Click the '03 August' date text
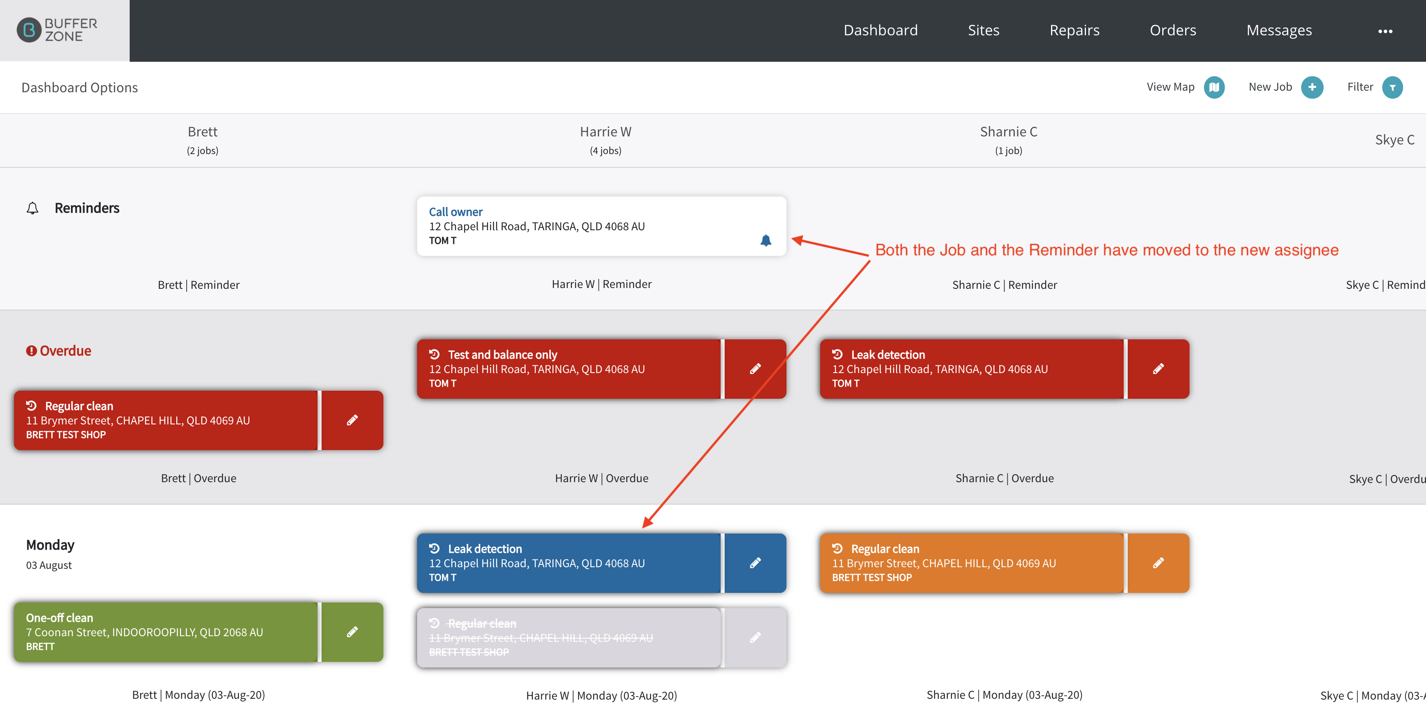This screenshot has height=708, width=1426. point(49,565)
